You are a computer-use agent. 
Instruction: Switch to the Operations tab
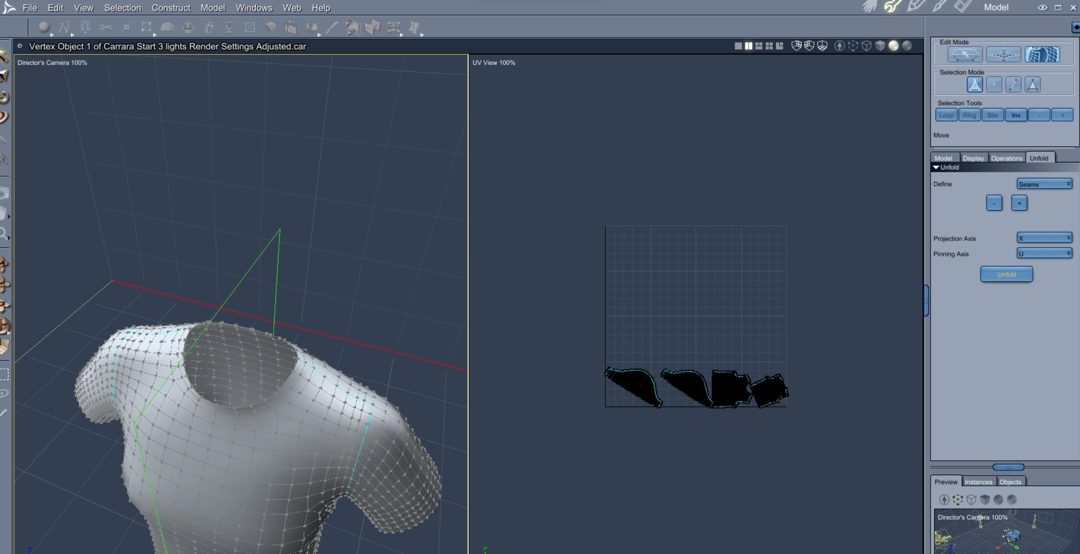coord(1006,158)
